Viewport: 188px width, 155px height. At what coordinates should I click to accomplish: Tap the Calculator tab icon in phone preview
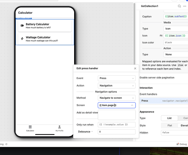click(30, 127)
